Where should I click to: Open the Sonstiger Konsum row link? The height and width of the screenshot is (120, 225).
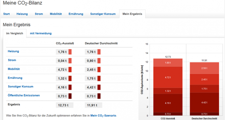(20, 87)
